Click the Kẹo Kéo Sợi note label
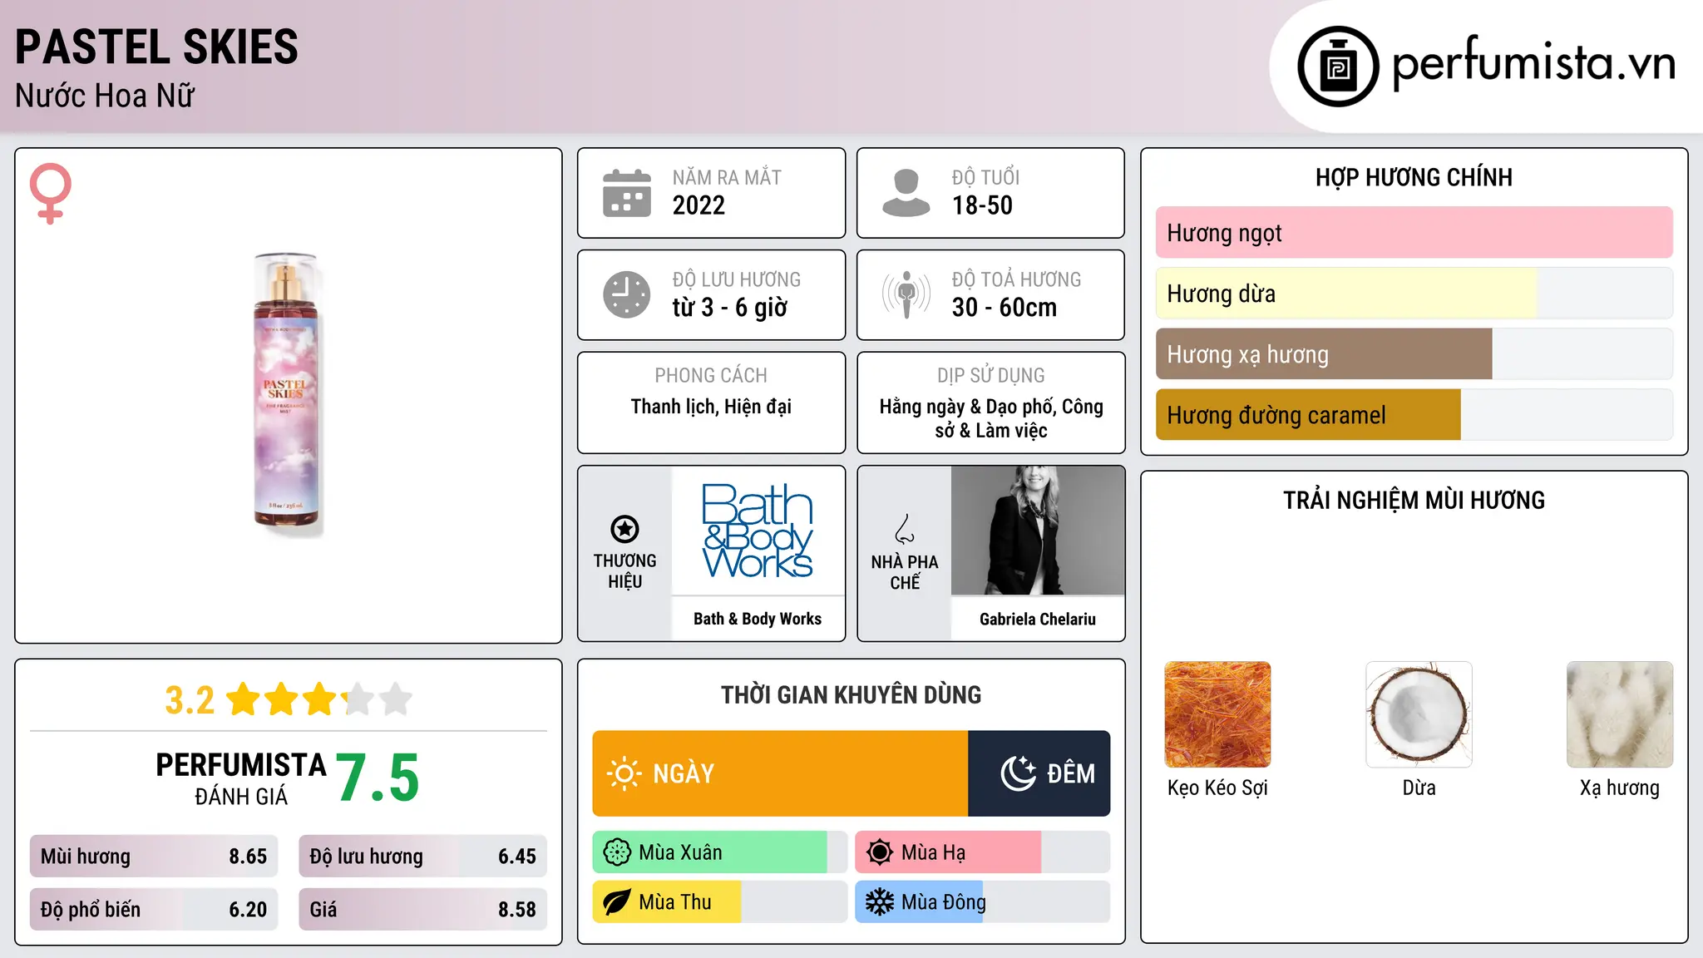This screenshot has height=958, width=1703. tap(1217, 788)
